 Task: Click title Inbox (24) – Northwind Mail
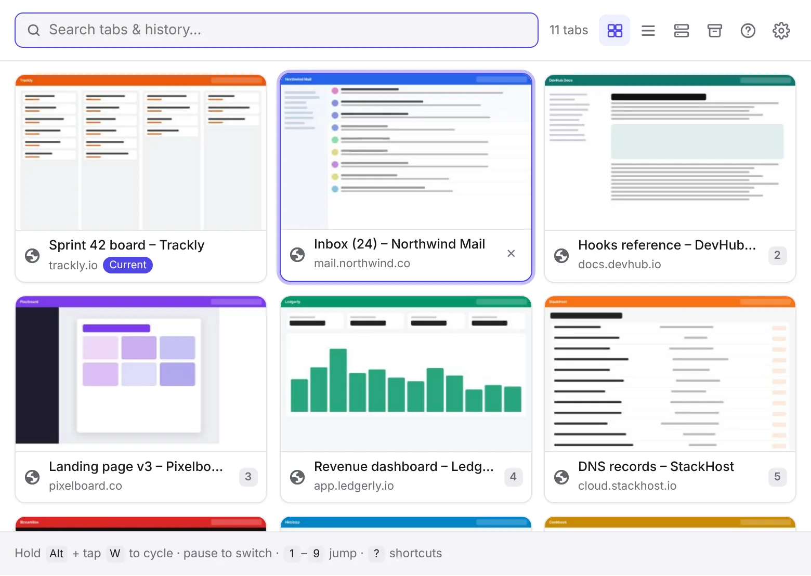399,244
